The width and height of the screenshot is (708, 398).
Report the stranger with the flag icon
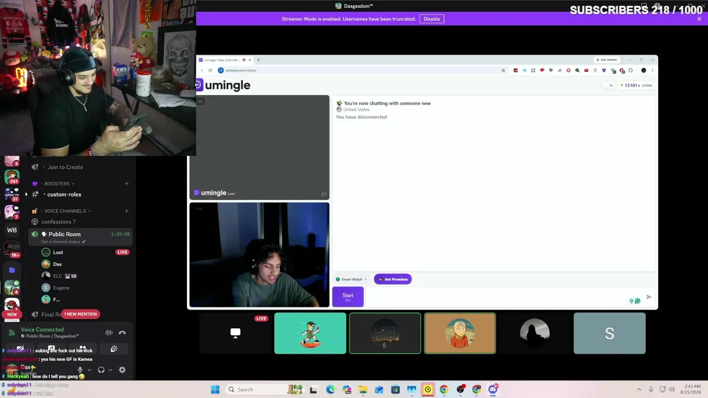pos(324,194)
